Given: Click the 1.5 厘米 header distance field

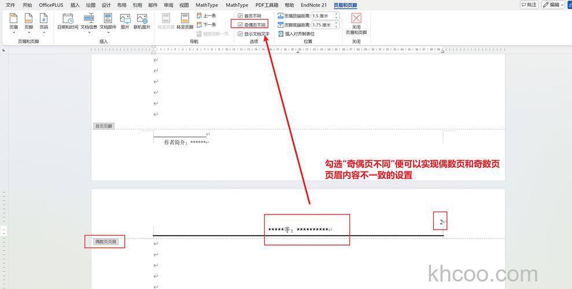Looking at the screenshot, I should (x=323, y=16).
